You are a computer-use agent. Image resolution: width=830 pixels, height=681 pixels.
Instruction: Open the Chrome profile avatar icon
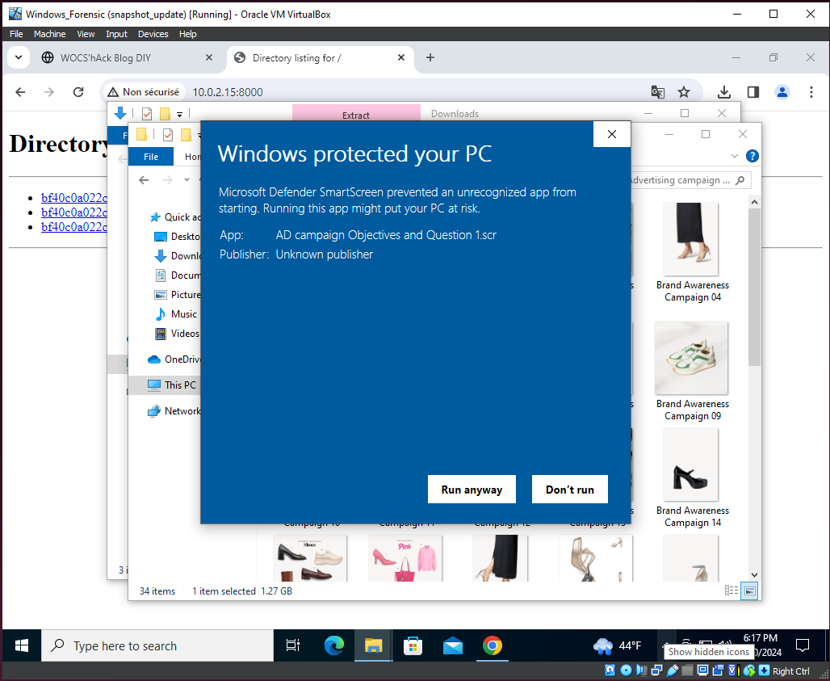coord(782,92)
